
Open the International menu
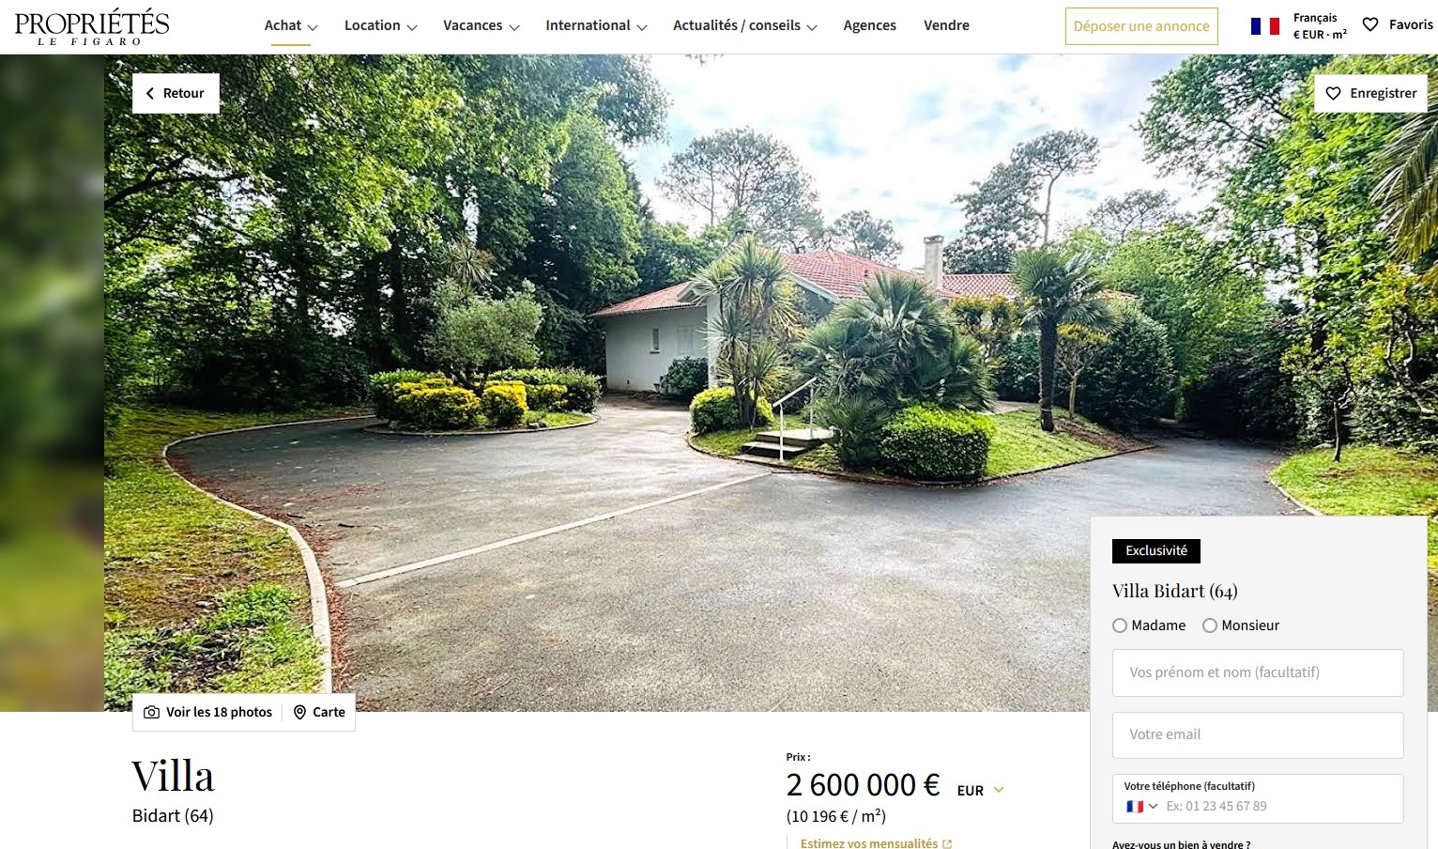point(596,25)
